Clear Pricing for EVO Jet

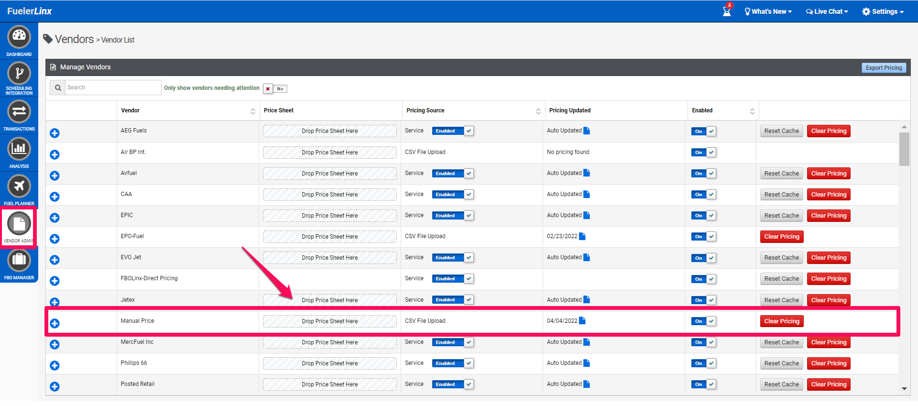pos(829,258)
